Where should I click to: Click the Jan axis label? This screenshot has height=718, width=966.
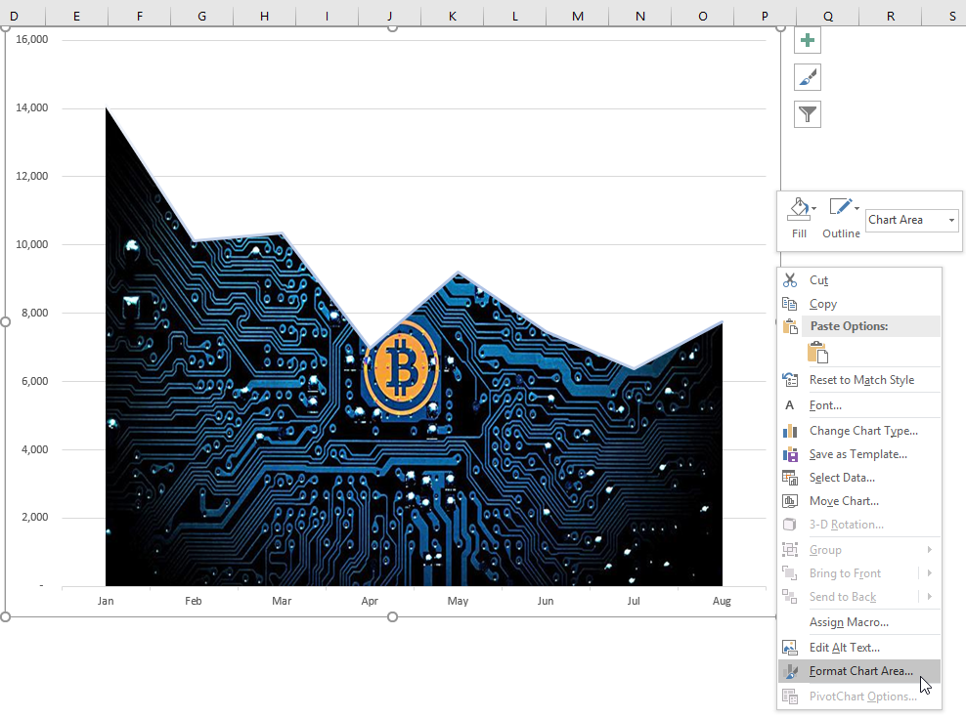click(106, 601)
